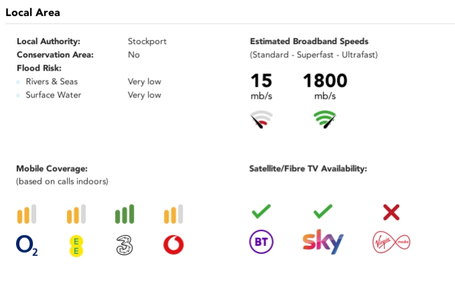The height and width of the screenshot is (284, 455).
Task: Click the green ultrafast speed gauge icon
Action: (325, 119)
